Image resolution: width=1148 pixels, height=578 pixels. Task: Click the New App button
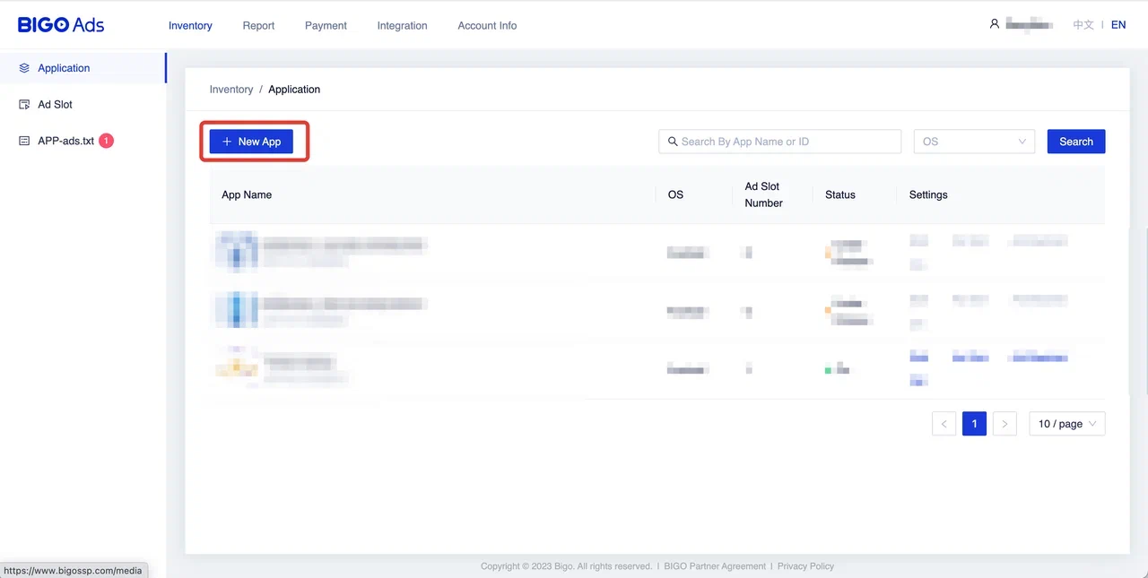pyautogui.click(x=251, y=142)
